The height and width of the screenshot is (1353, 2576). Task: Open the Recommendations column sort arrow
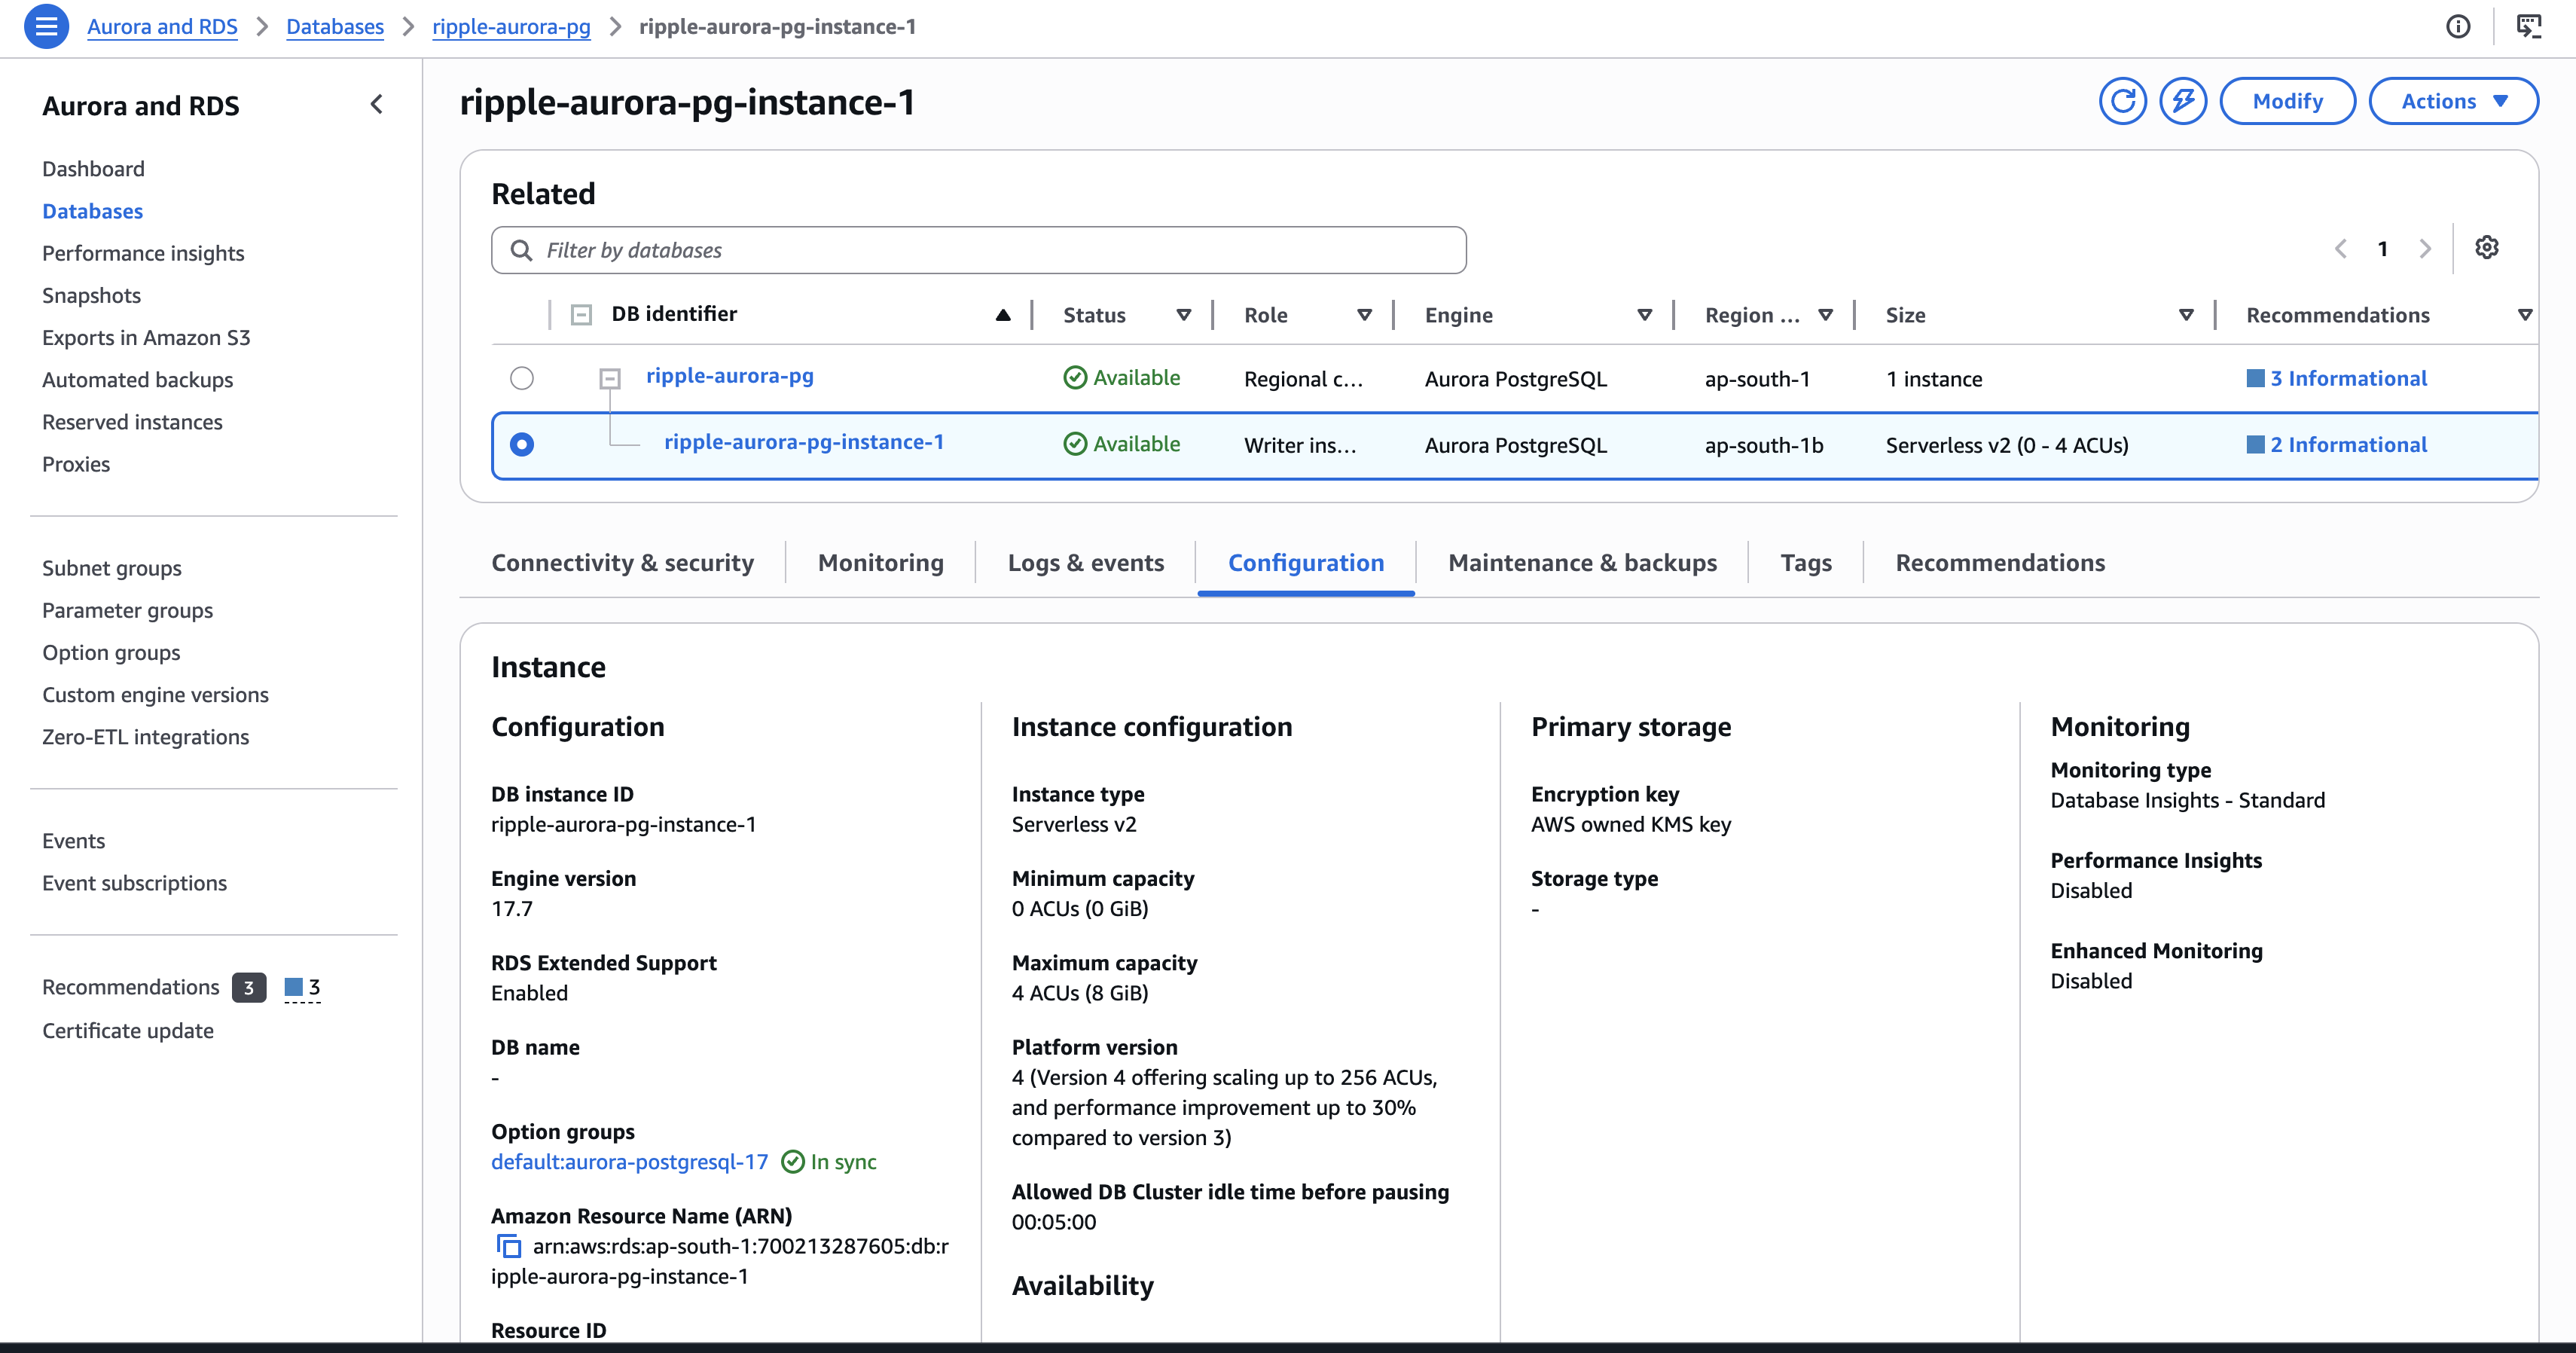pos(2525,315)
